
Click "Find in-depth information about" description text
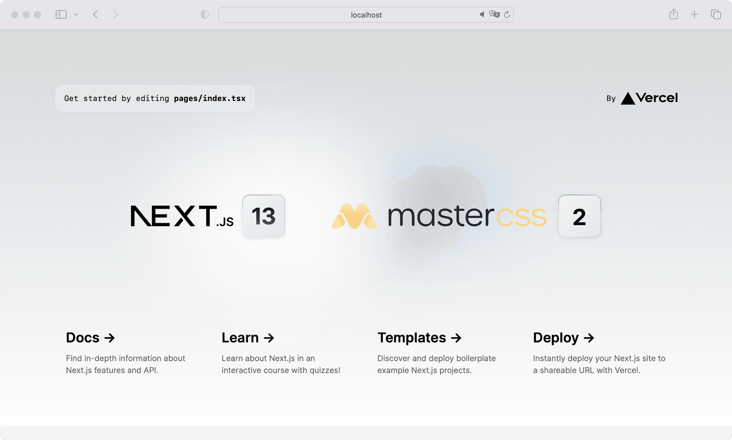[x=125, y=358]
